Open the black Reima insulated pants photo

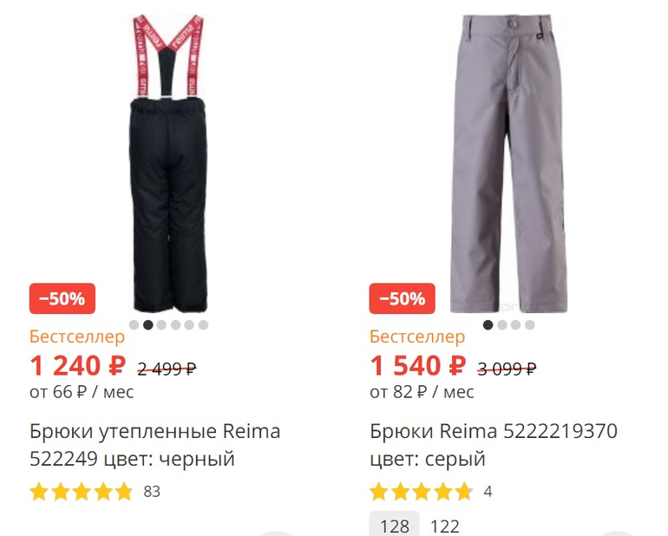(169, 164)
